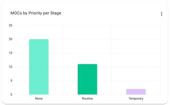
Task: Click the y-axis value 5
Action: click(x=11, y=81)
